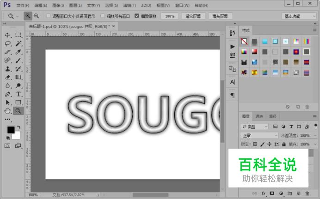Click the Zoom Out mode icon
This screenshot has width=320, height=199.
[x=37, y=16]
